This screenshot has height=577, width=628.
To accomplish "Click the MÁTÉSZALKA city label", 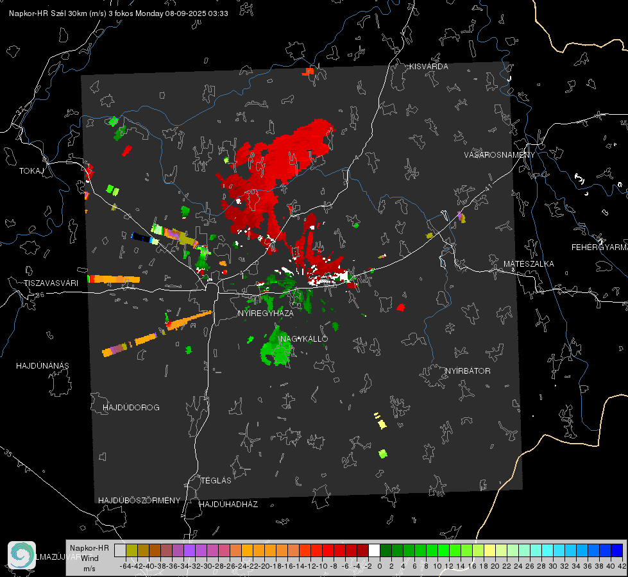I will click(x=529, y=264).
